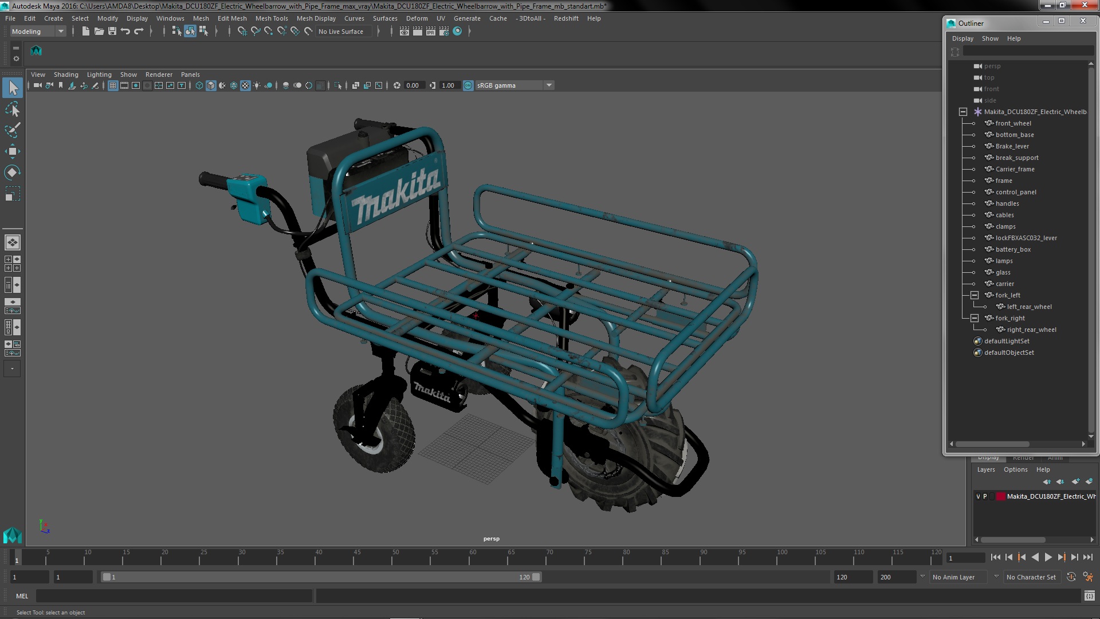The image size is (1100, 619).
Task: Select by component type mode icon
Action: click(x=203, y=32)
